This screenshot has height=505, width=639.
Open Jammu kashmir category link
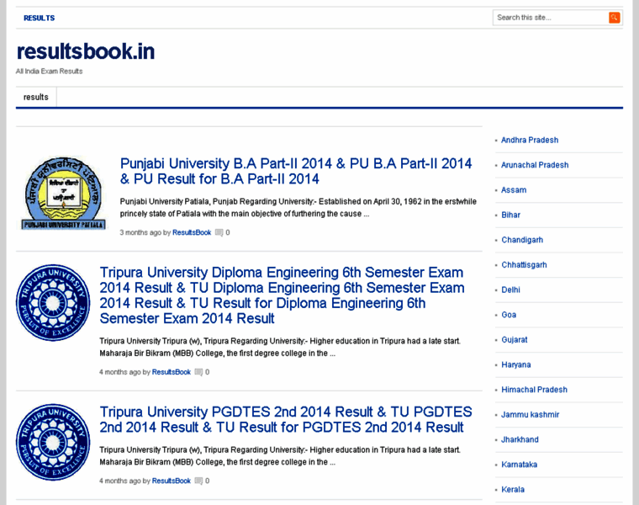pyautogui.click(x=531, y=414)
